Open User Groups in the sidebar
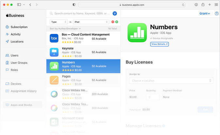The width and height of the screenshot is (220, 135). 19,63
